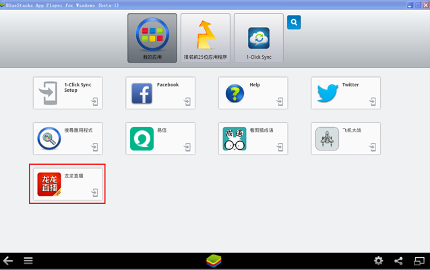Click the 易信 label text
The width and height of the screenshot is (430, 270).
click(162, 130)
